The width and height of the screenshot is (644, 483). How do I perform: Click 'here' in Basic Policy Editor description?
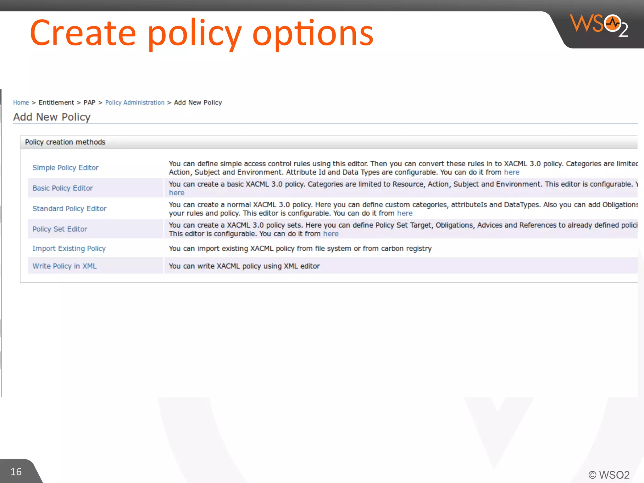(x=177, y=193)
